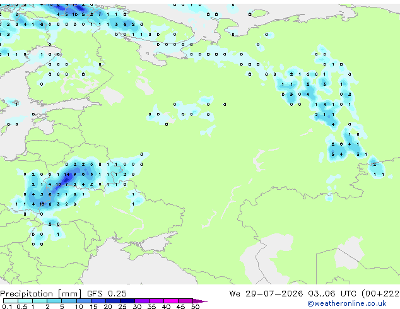Click the purple arrow tip beyond 50
Image resolution: width=400 pixels, height=309 pixels.
click(x=200, y=301)
